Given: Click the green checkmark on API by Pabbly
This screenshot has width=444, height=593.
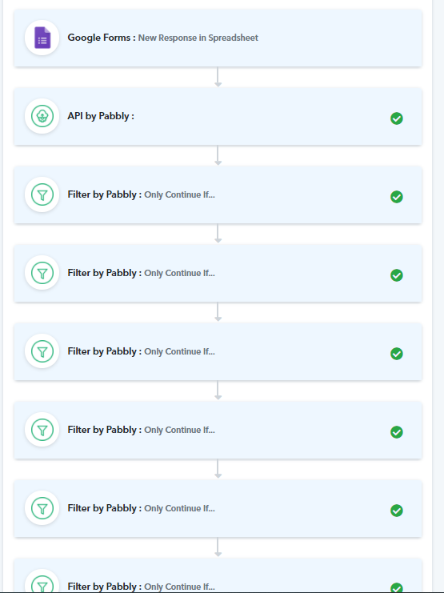Looking at the screenshot, I should 396,118.
